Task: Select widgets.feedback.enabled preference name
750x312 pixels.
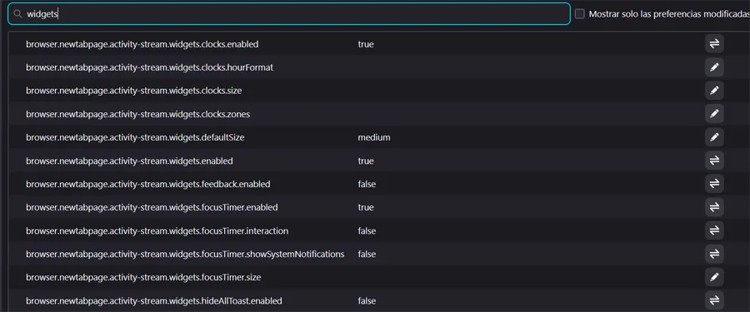Action: point(147,184)
